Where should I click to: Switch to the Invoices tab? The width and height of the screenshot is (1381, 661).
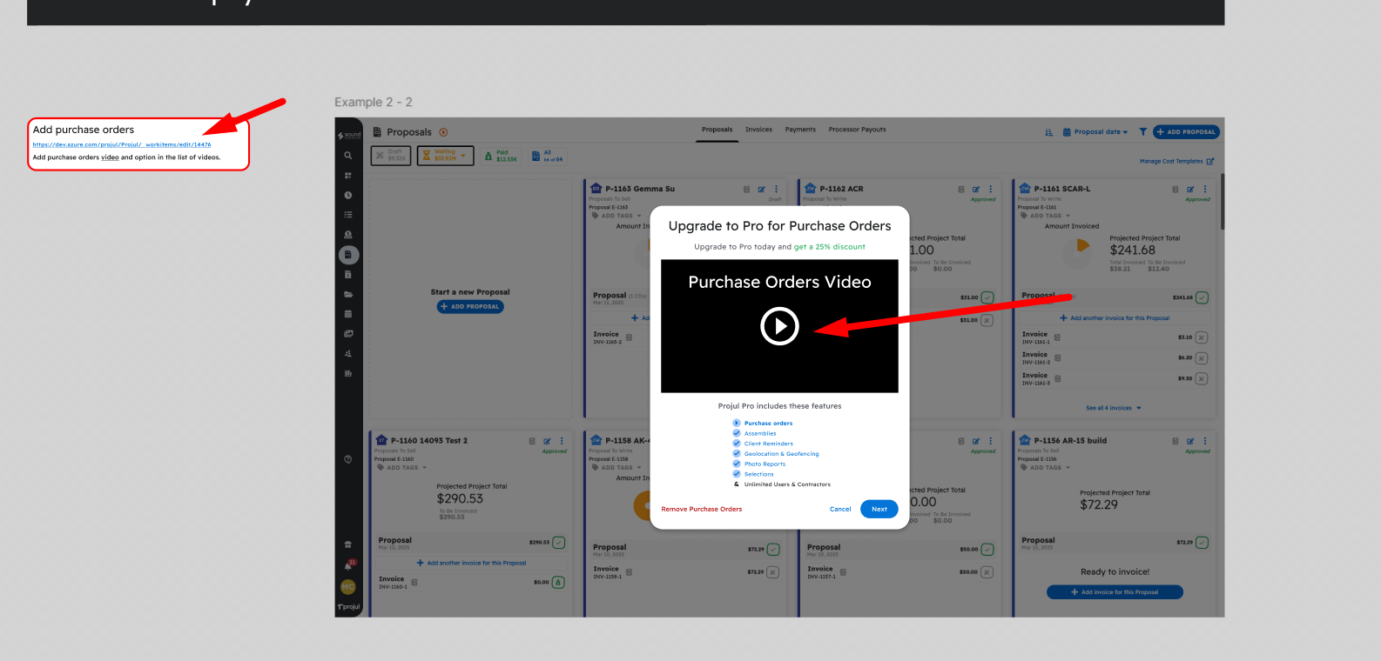[x=758, y=130]
